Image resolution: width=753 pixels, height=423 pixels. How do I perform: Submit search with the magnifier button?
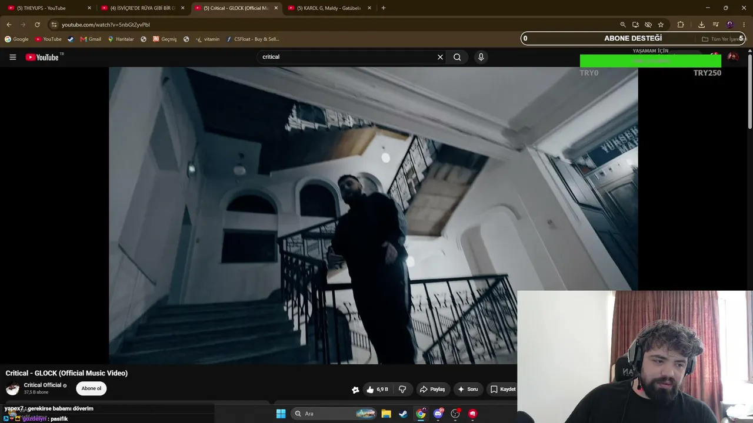tap(457, 57)
